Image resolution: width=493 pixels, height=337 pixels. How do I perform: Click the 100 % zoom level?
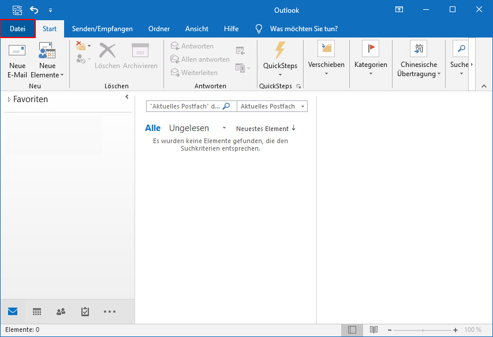[x=473, y=329]
